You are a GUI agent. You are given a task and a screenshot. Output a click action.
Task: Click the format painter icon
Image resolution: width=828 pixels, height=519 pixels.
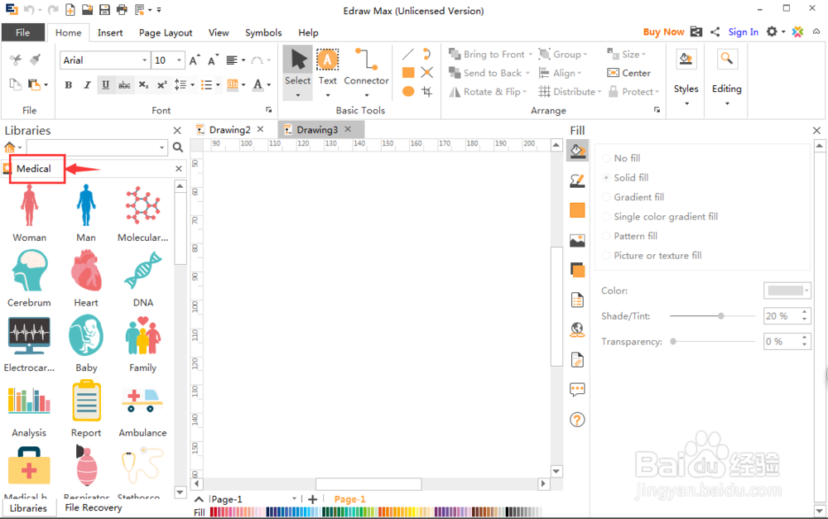pyautogui.click(x=36, y=60)
